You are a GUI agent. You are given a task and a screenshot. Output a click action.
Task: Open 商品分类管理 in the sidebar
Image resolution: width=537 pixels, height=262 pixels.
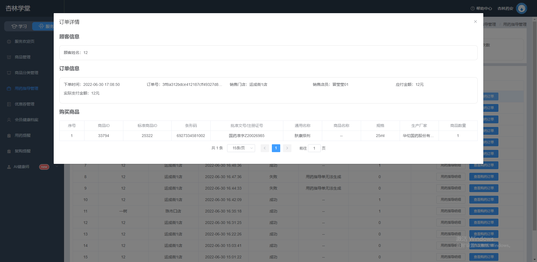(27, 73)
